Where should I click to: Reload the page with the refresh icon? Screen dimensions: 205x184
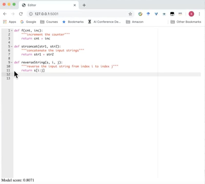[x=21, y=14]
